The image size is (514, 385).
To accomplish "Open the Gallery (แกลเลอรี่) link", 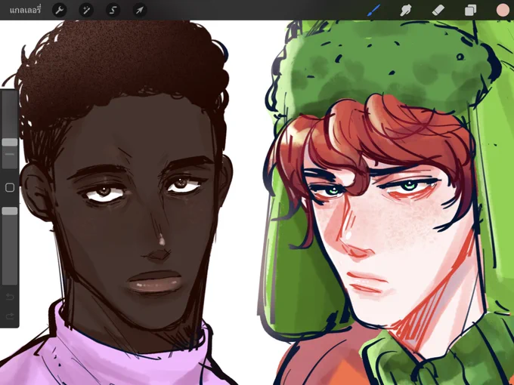I will [x=25, y=10].
